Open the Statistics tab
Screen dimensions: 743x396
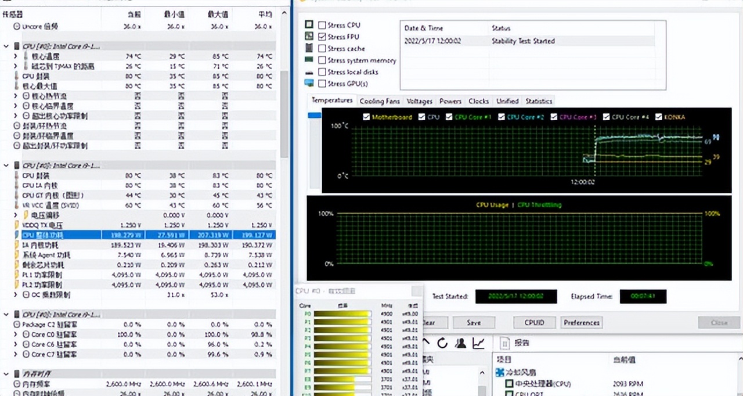pyautogui.click(x=539, y=101)
